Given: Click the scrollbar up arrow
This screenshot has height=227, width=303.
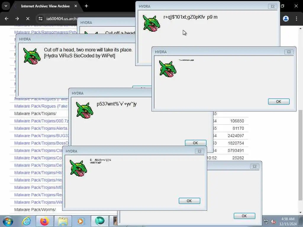Looking at the screenshot, I should (x=301, y=28).
